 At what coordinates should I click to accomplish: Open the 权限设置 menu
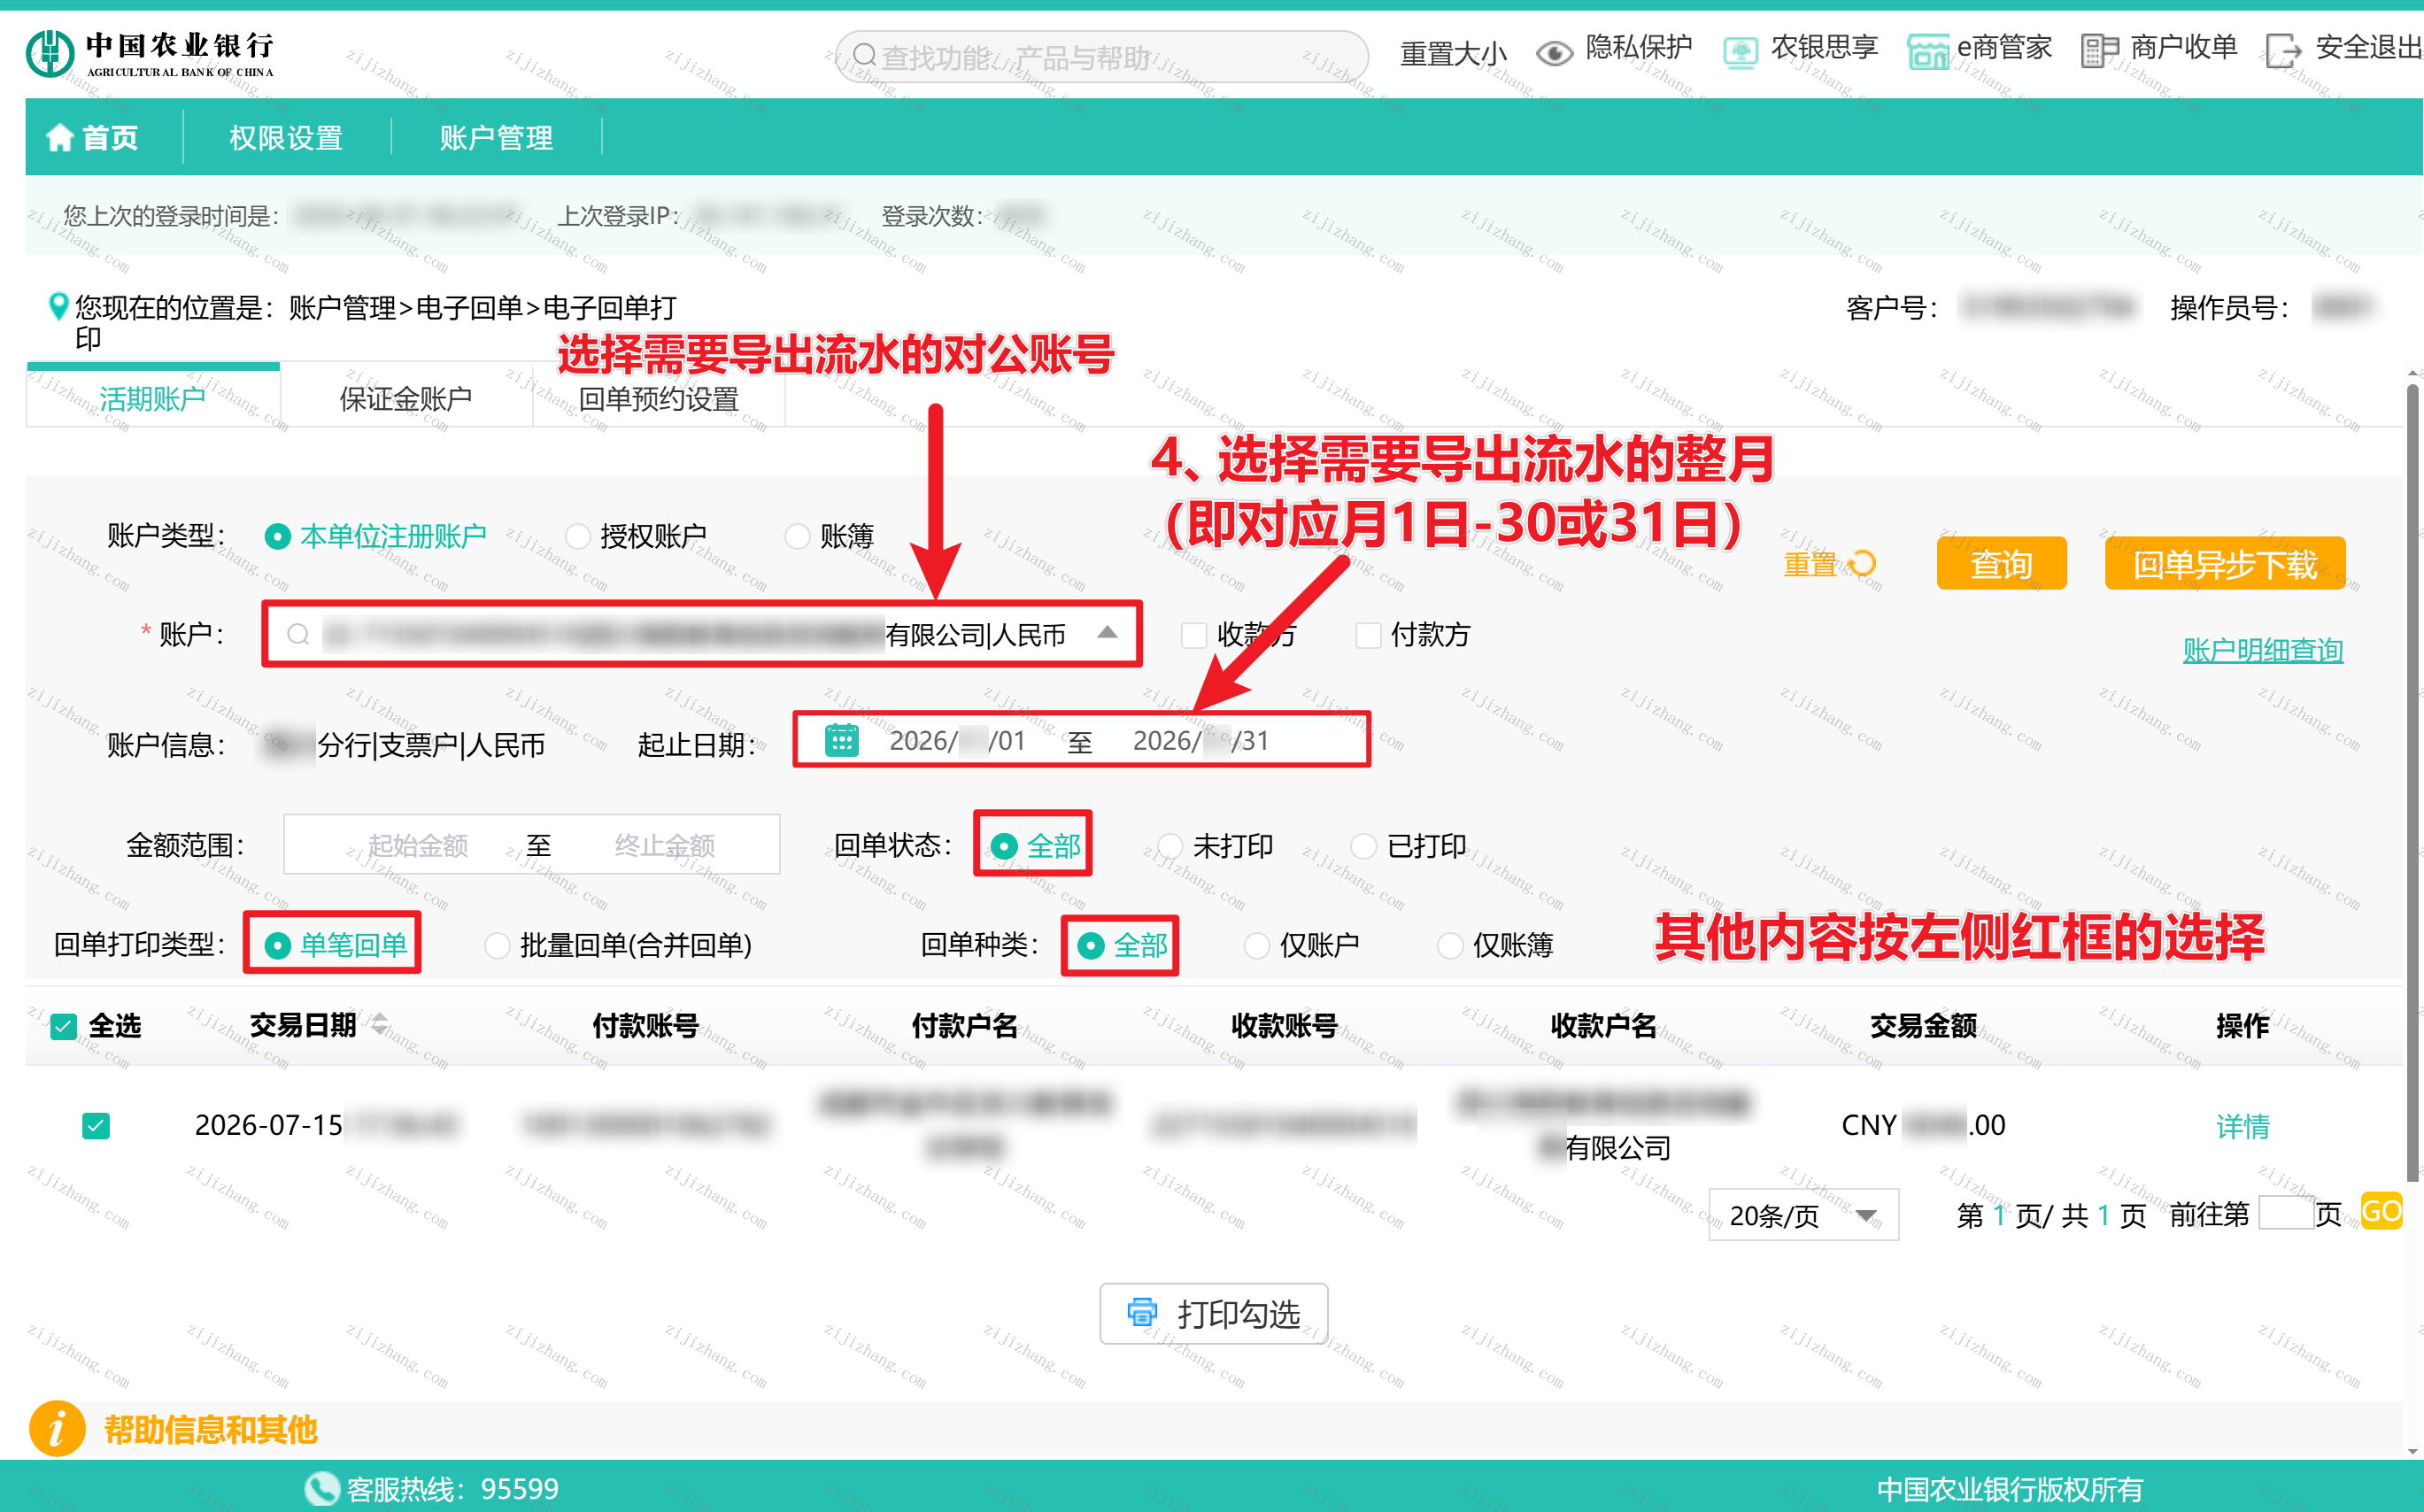[x=286, y=137]
